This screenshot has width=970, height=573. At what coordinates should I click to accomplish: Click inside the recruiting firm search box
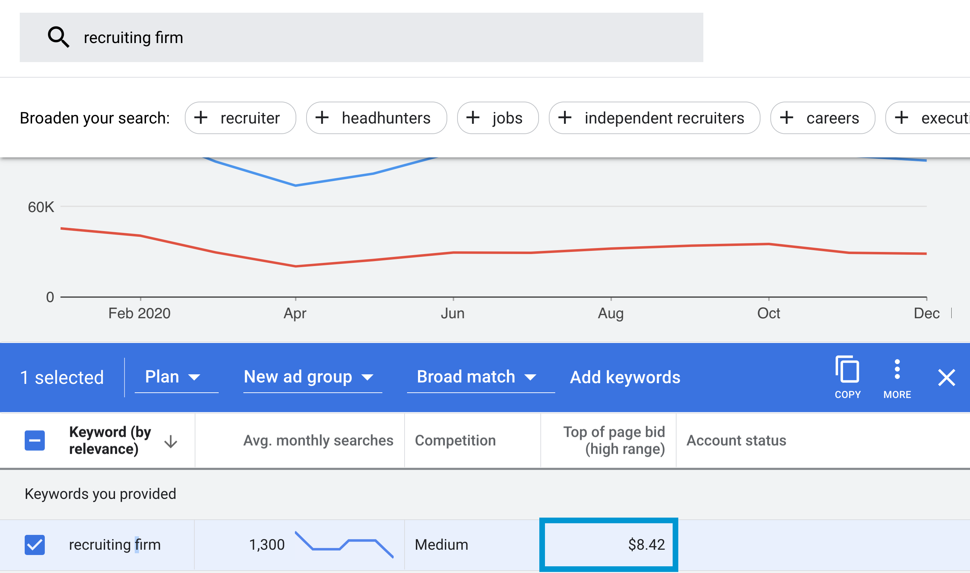(x=232, y=37)
